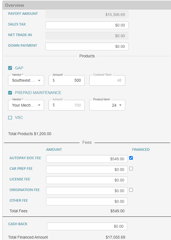
Task: Uncheck the Prepaid Maintenance checkbox
Action: [10, 93]
